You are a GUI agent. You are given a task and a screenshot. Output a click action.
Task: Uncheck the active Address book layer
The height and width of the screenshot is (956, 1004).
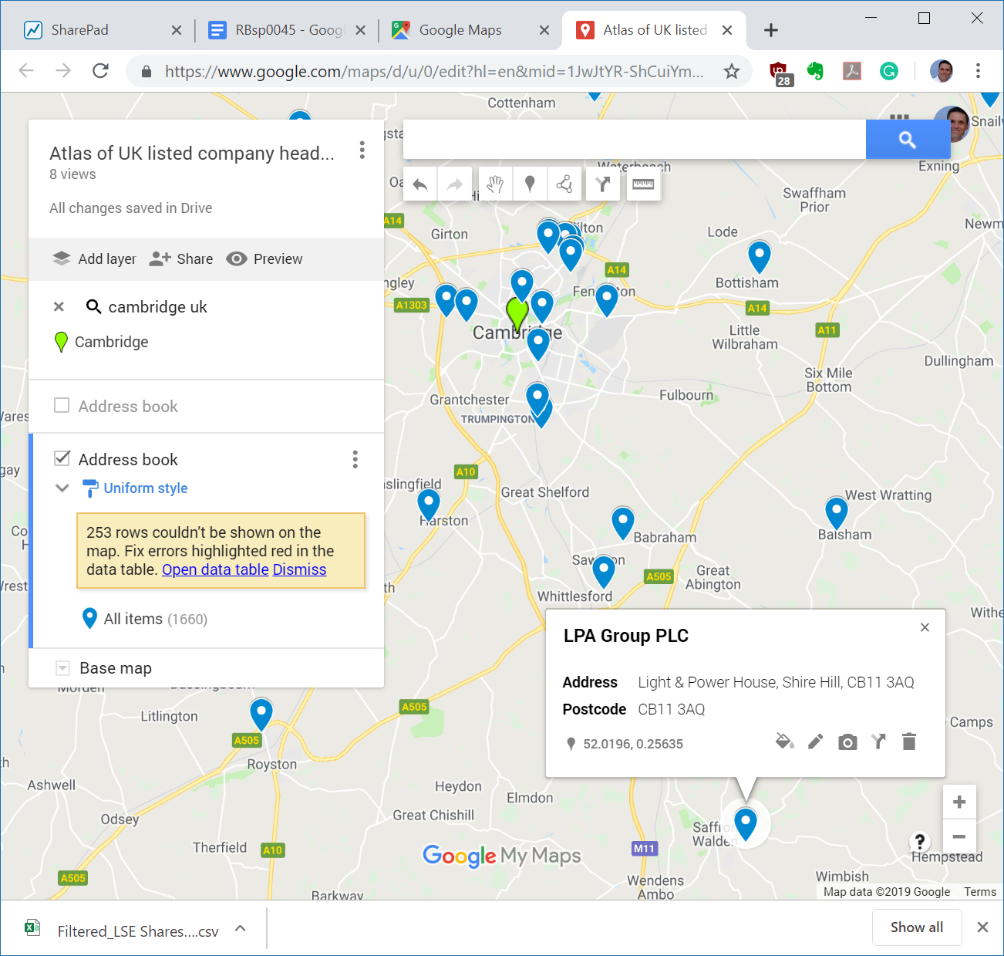[x=62, y=459]
